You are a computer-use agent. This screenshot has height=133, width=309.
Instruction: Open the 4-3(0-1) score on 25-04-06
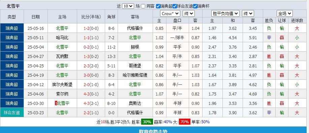tap(91, 94)
